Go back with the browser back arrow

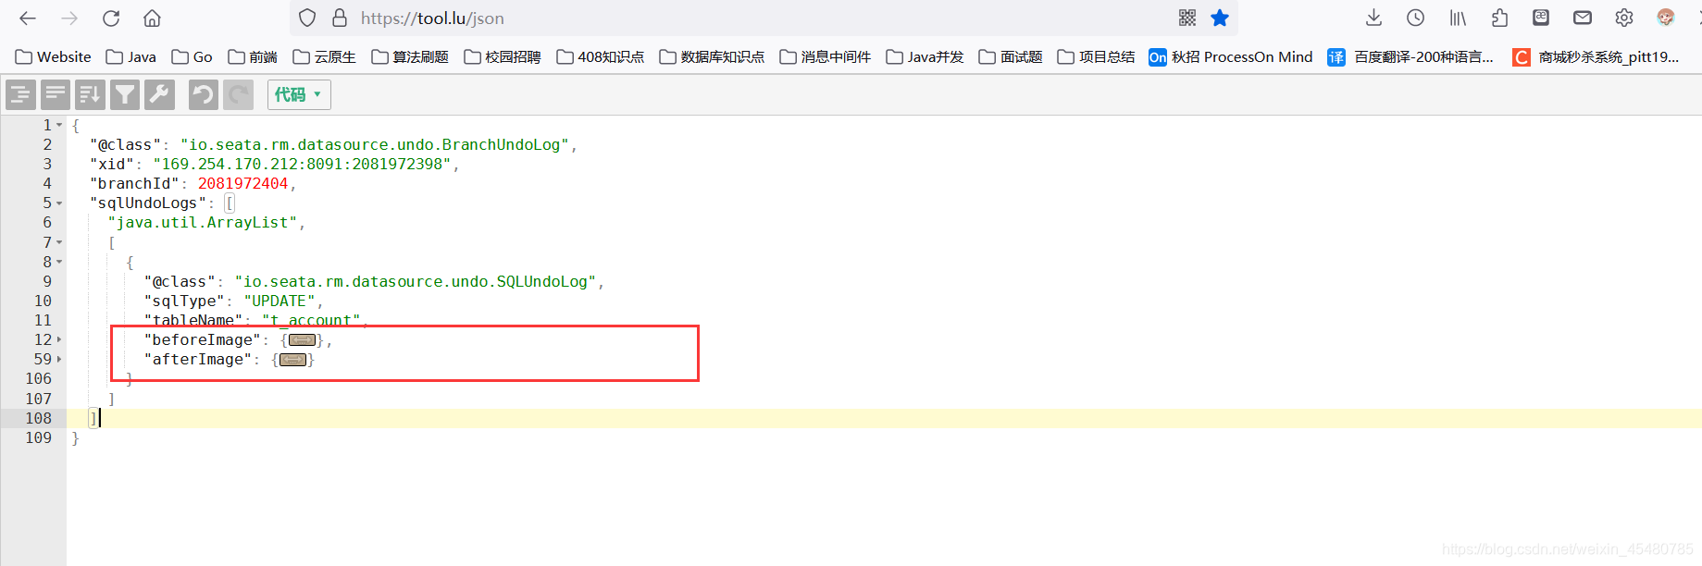[28, 18]
